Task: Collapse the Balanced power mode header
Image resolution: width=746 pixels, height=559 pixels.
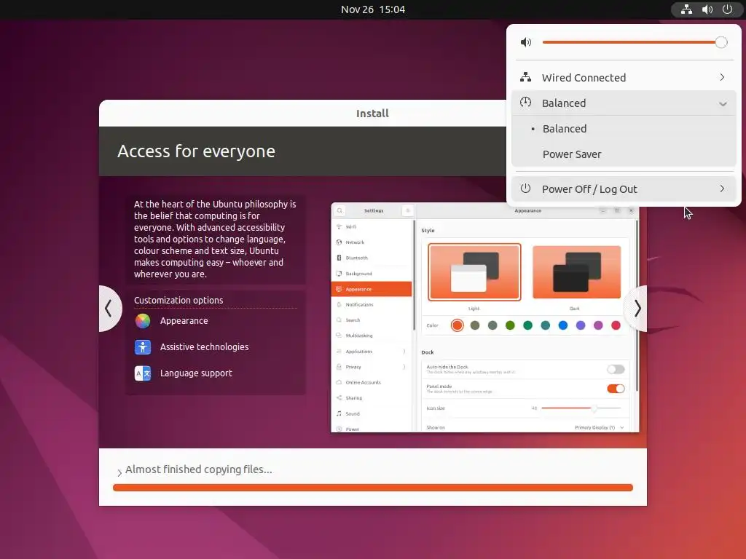Action: [624, 103]
